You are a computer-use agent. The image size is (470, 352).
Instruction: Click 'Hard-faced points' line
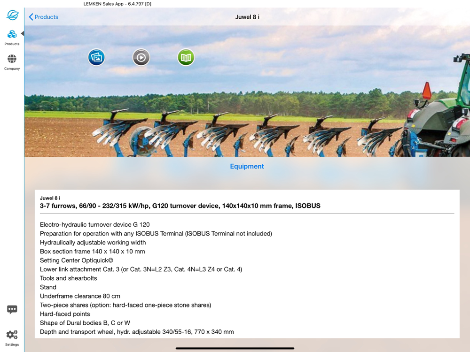[65, 314]
